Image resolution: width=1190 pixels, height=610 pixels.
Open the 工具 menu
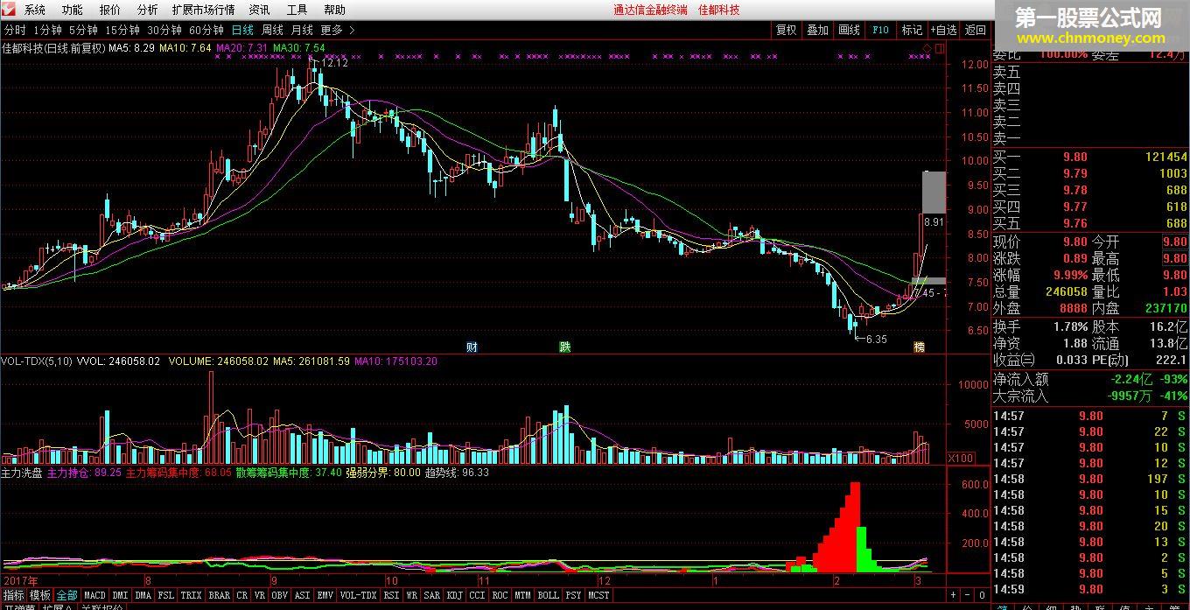click(297, 10)
